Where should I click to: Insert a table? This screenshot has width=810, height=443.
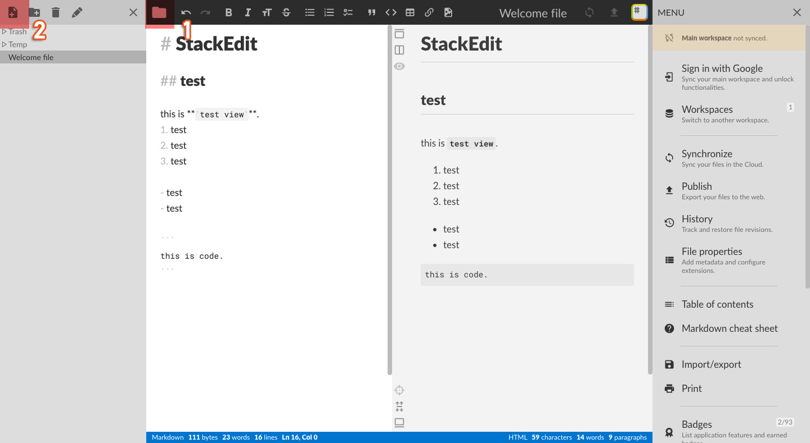point(410,12)
